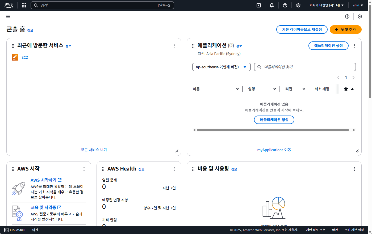Toggle the hamburger navigation menu
Screen dimensions: 372x234
coord(8,16)
